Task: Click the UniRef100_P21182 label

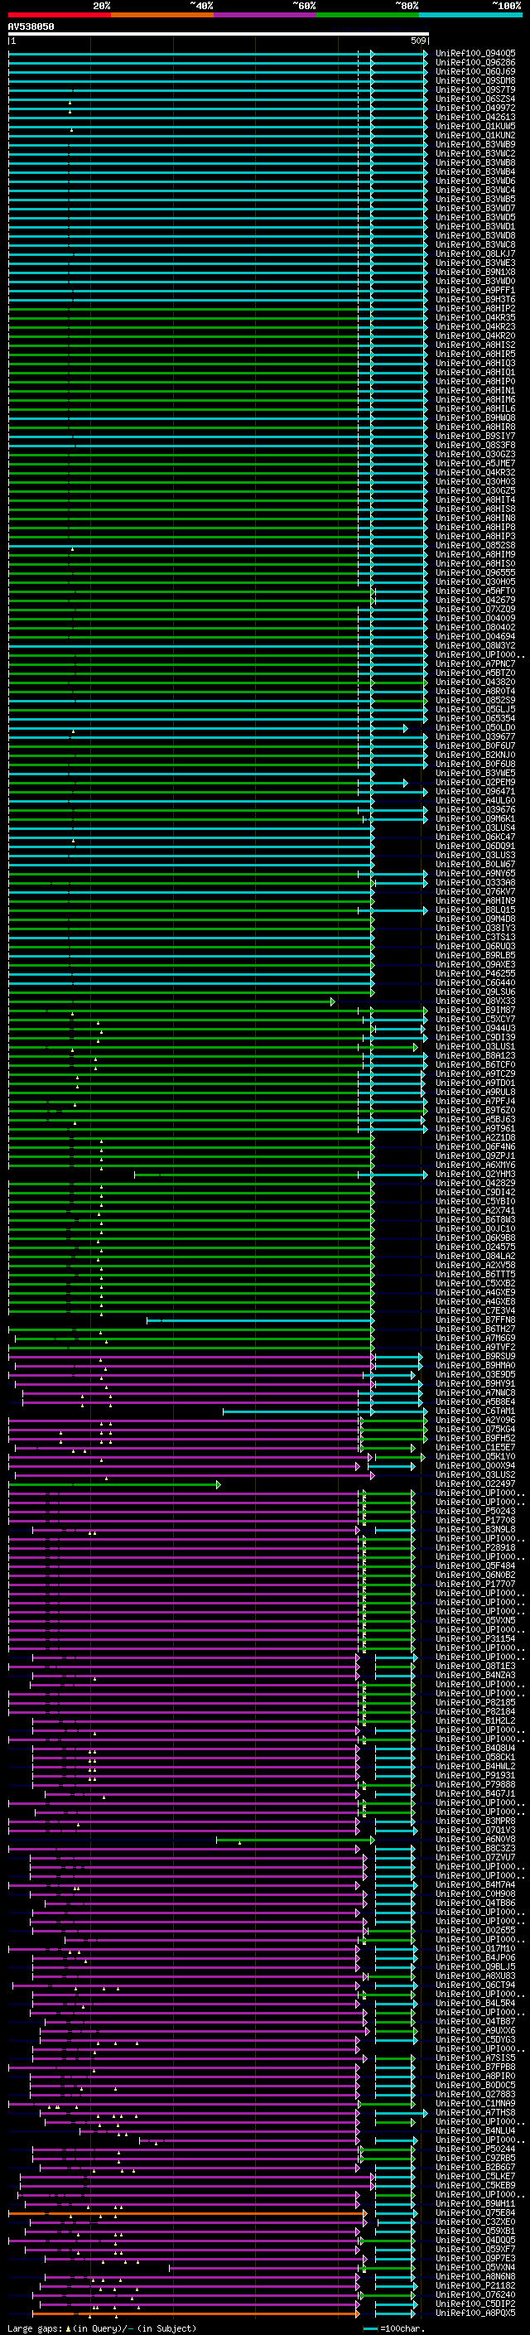Action: point(475,2286)
